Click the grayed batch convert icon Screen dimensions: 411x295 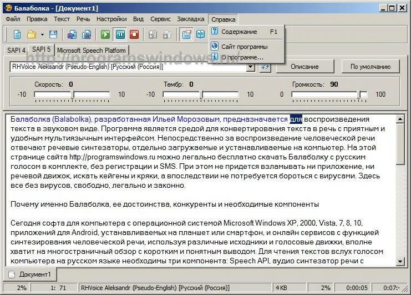pos(153,34)
